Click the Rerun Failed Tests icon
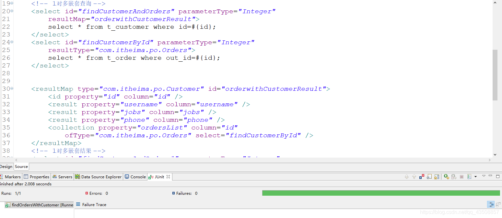The width and height of the screenshot is (502, 218). [454, 176]
